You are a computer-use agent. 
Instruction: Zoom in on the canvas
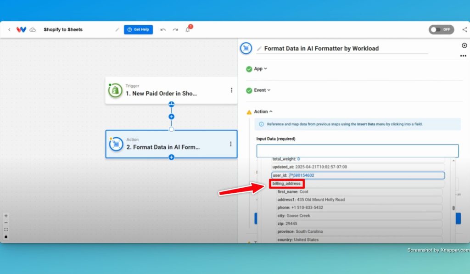[6, 216]
